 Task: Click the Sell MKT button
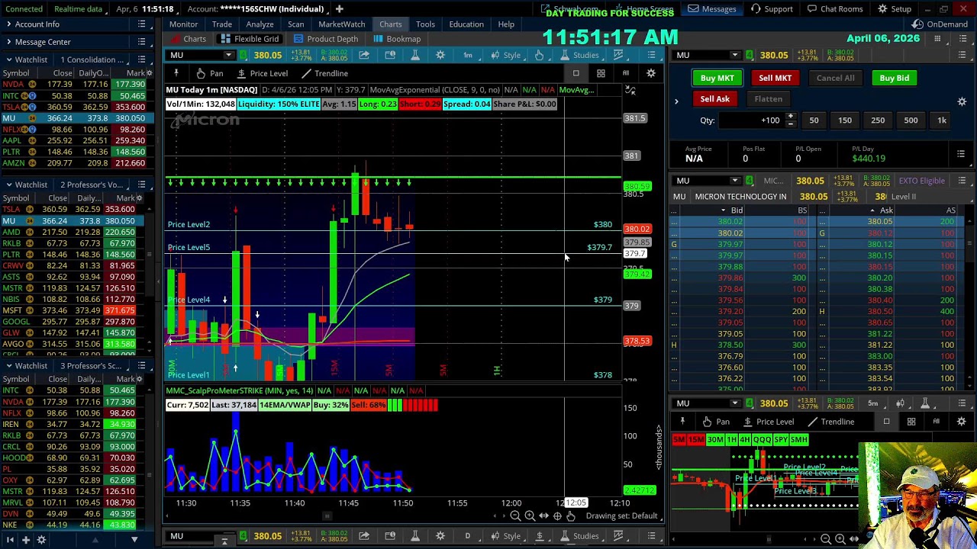click(775, 78)
